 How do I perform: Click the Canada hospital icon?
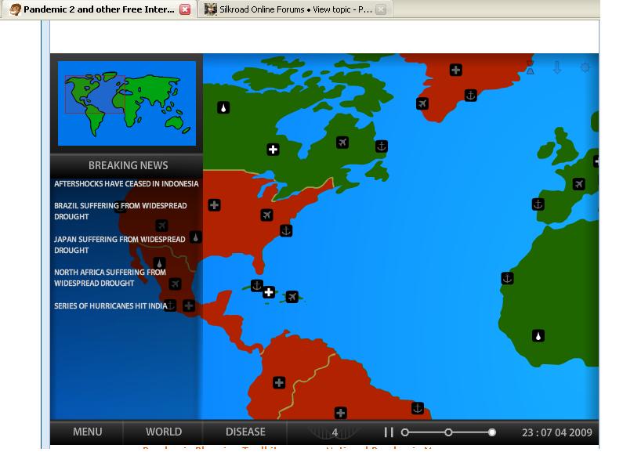(x=273, y=150)
